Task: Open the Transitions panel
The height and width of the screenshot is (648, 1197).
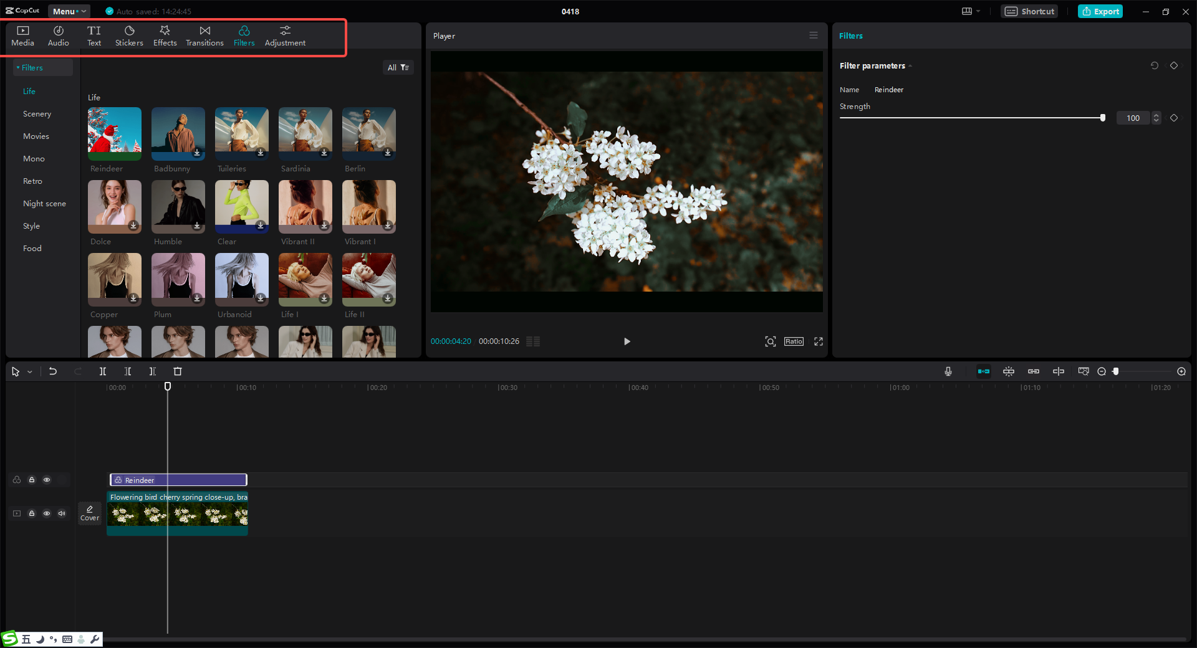Action: [x=204, y=36]
